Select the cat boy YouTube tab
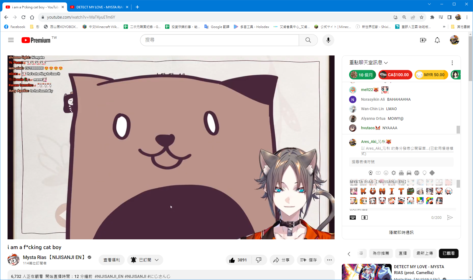 coord(35,7)
